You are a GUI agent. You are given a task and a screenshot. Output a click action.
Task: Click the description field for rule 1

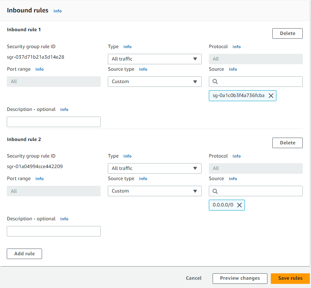(53, 121)
